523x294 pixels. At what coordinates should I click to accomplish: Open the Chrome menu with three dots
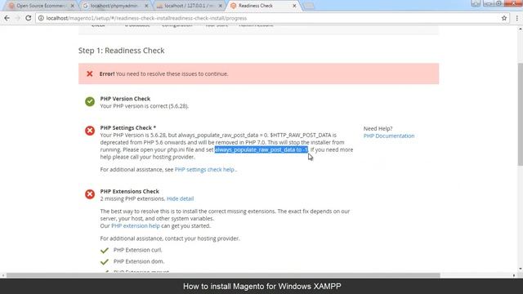tap(516, 18)
